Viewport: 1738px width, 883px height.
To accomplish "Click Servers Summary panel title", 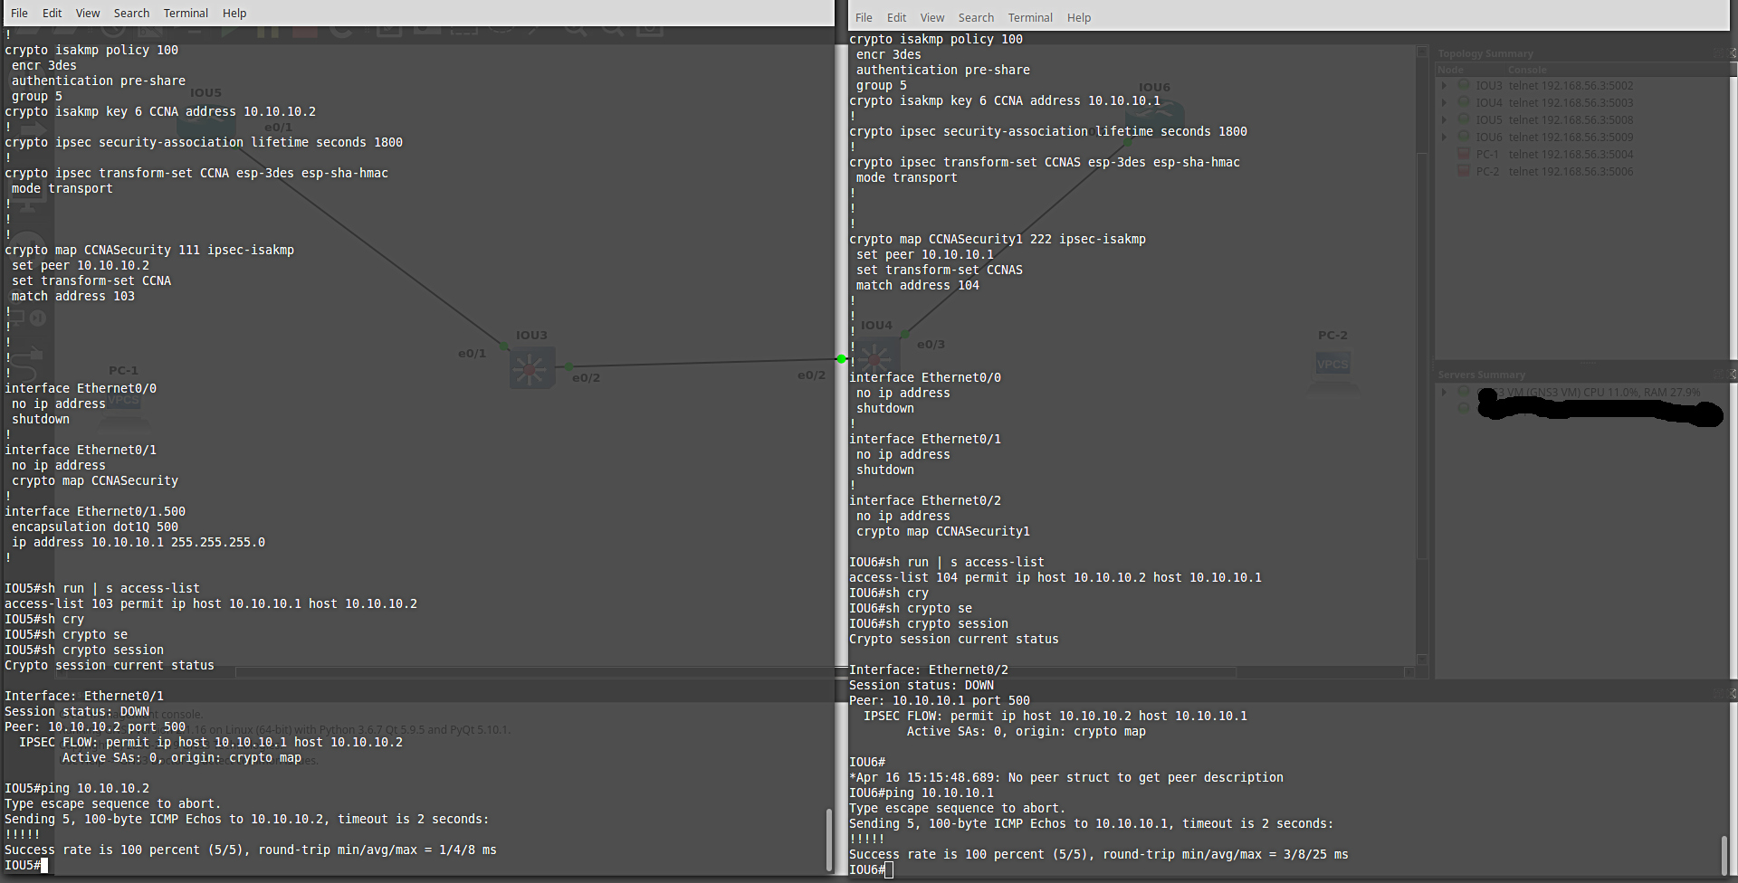I will [x=1481, y=375].
